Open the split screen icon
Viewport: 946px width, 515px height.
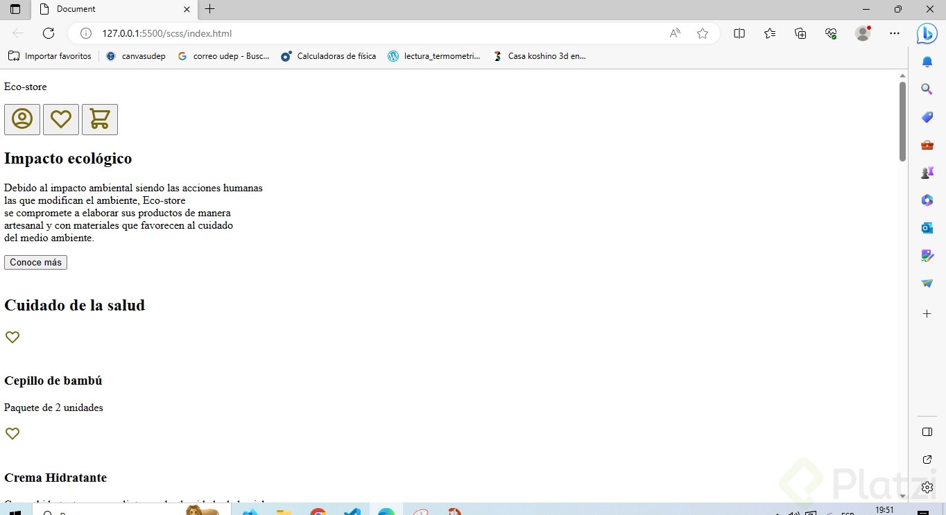coord(739,33)
